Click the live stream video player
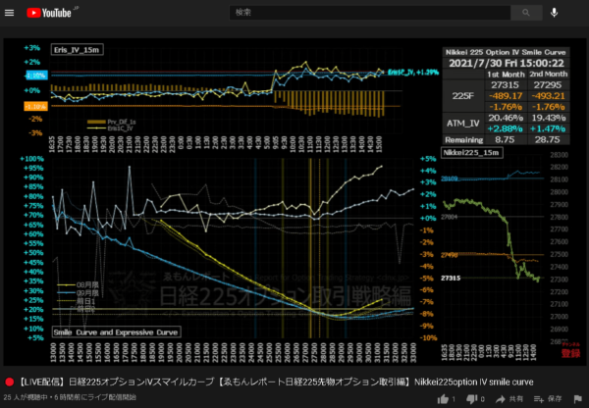This screenshot has width=589, height=408. click(x=294, y=202)
